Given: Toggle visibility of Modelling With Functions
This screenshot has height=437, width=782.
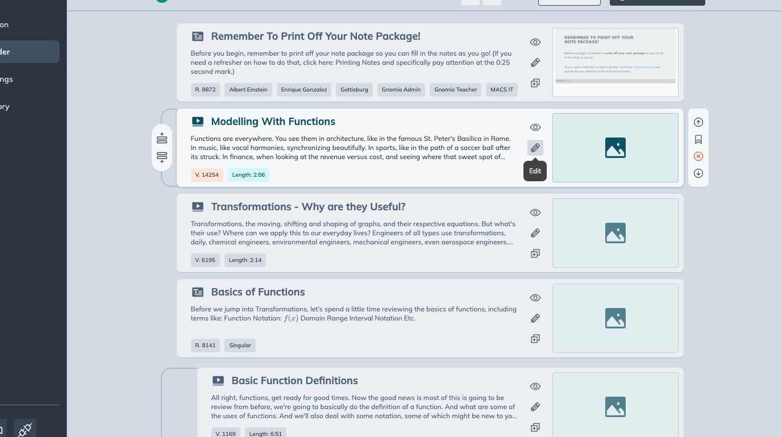Looking at the screenshot, I should point(535,127).
